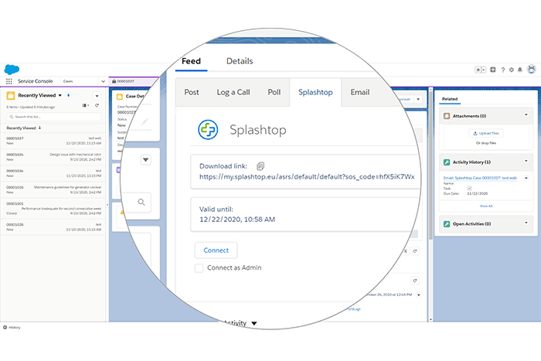Image resolution: width=541 pixels, height=361 pixels.
Task: Expand the Activity History actions dropdown
Action: coord(526,161)
